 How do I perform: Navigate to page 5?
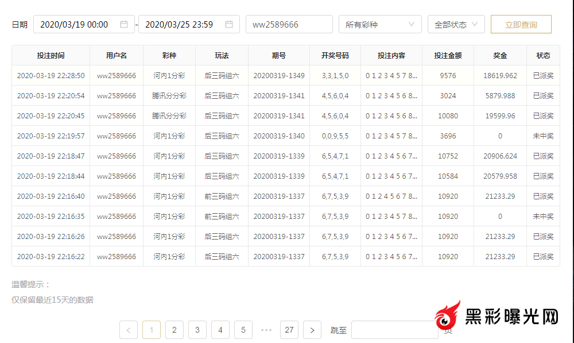click(x=243, y=330)
